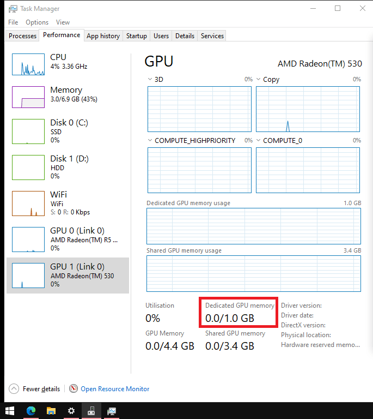Click the Dedicated GPU memory usage graph

coord(254,226)
